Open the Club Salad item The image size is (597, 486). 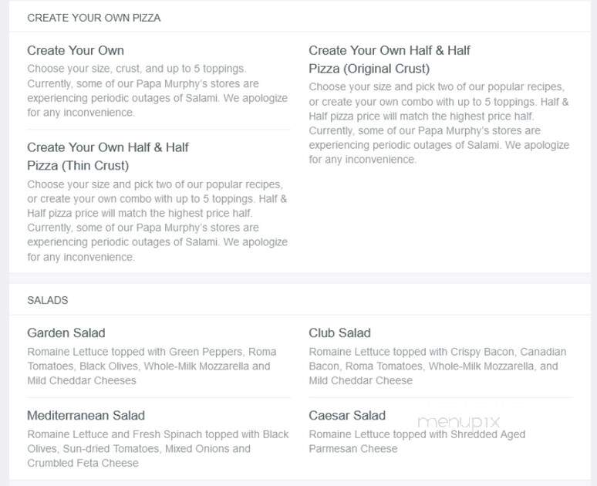tap(339, 333)
